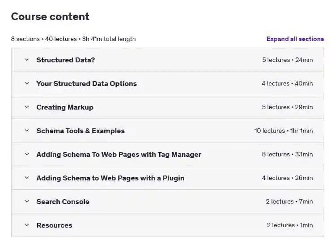Toggle chevron for Adding Schema with Tag Manager

coord(27,154)
